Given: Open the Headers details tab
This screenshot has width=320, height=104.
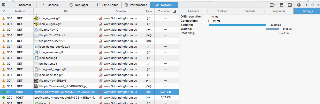Looking at the screenshot, I should point(193,11).
